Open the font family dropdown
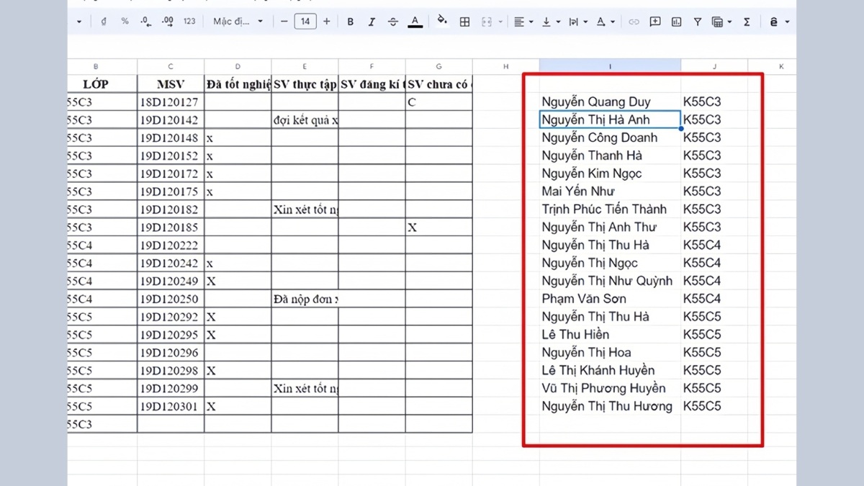864x486 pixels. coord(238,22)
